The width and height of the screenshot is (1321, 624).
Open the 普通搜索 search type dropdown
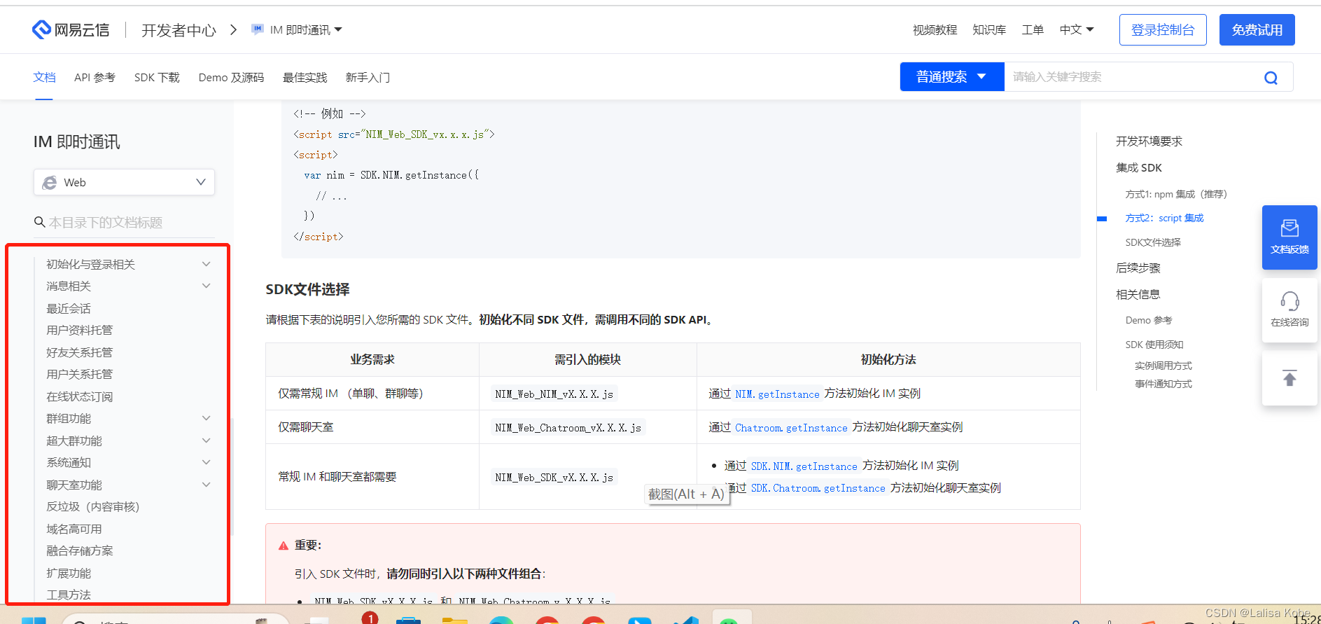(951, 77)
